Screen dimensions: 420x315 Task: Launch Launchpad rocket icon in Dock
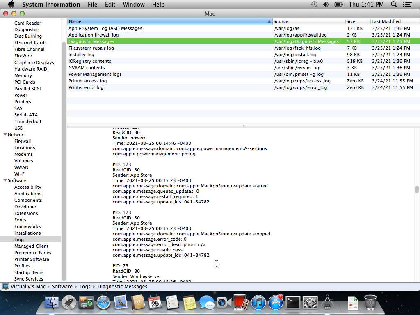[x=69, y=302]
